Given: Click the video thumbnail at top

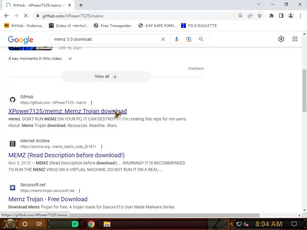Looking at the screenshot, I should click(31, 48).
